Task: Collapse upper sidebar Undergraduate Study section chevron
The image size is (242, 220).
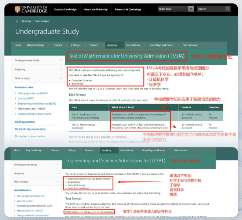Action: click(61, 60)
